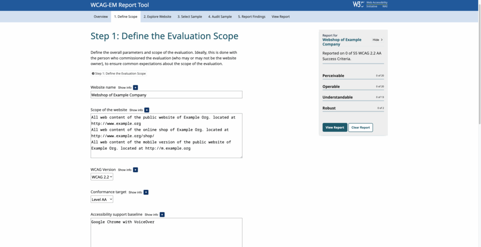
Task: Focus the Scope of the website textarea
Action: click(x=166, y=135)
